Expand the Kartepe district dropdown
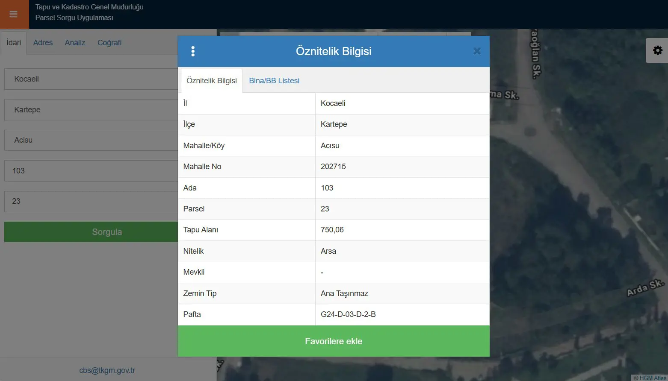 [x=91, y=110]
